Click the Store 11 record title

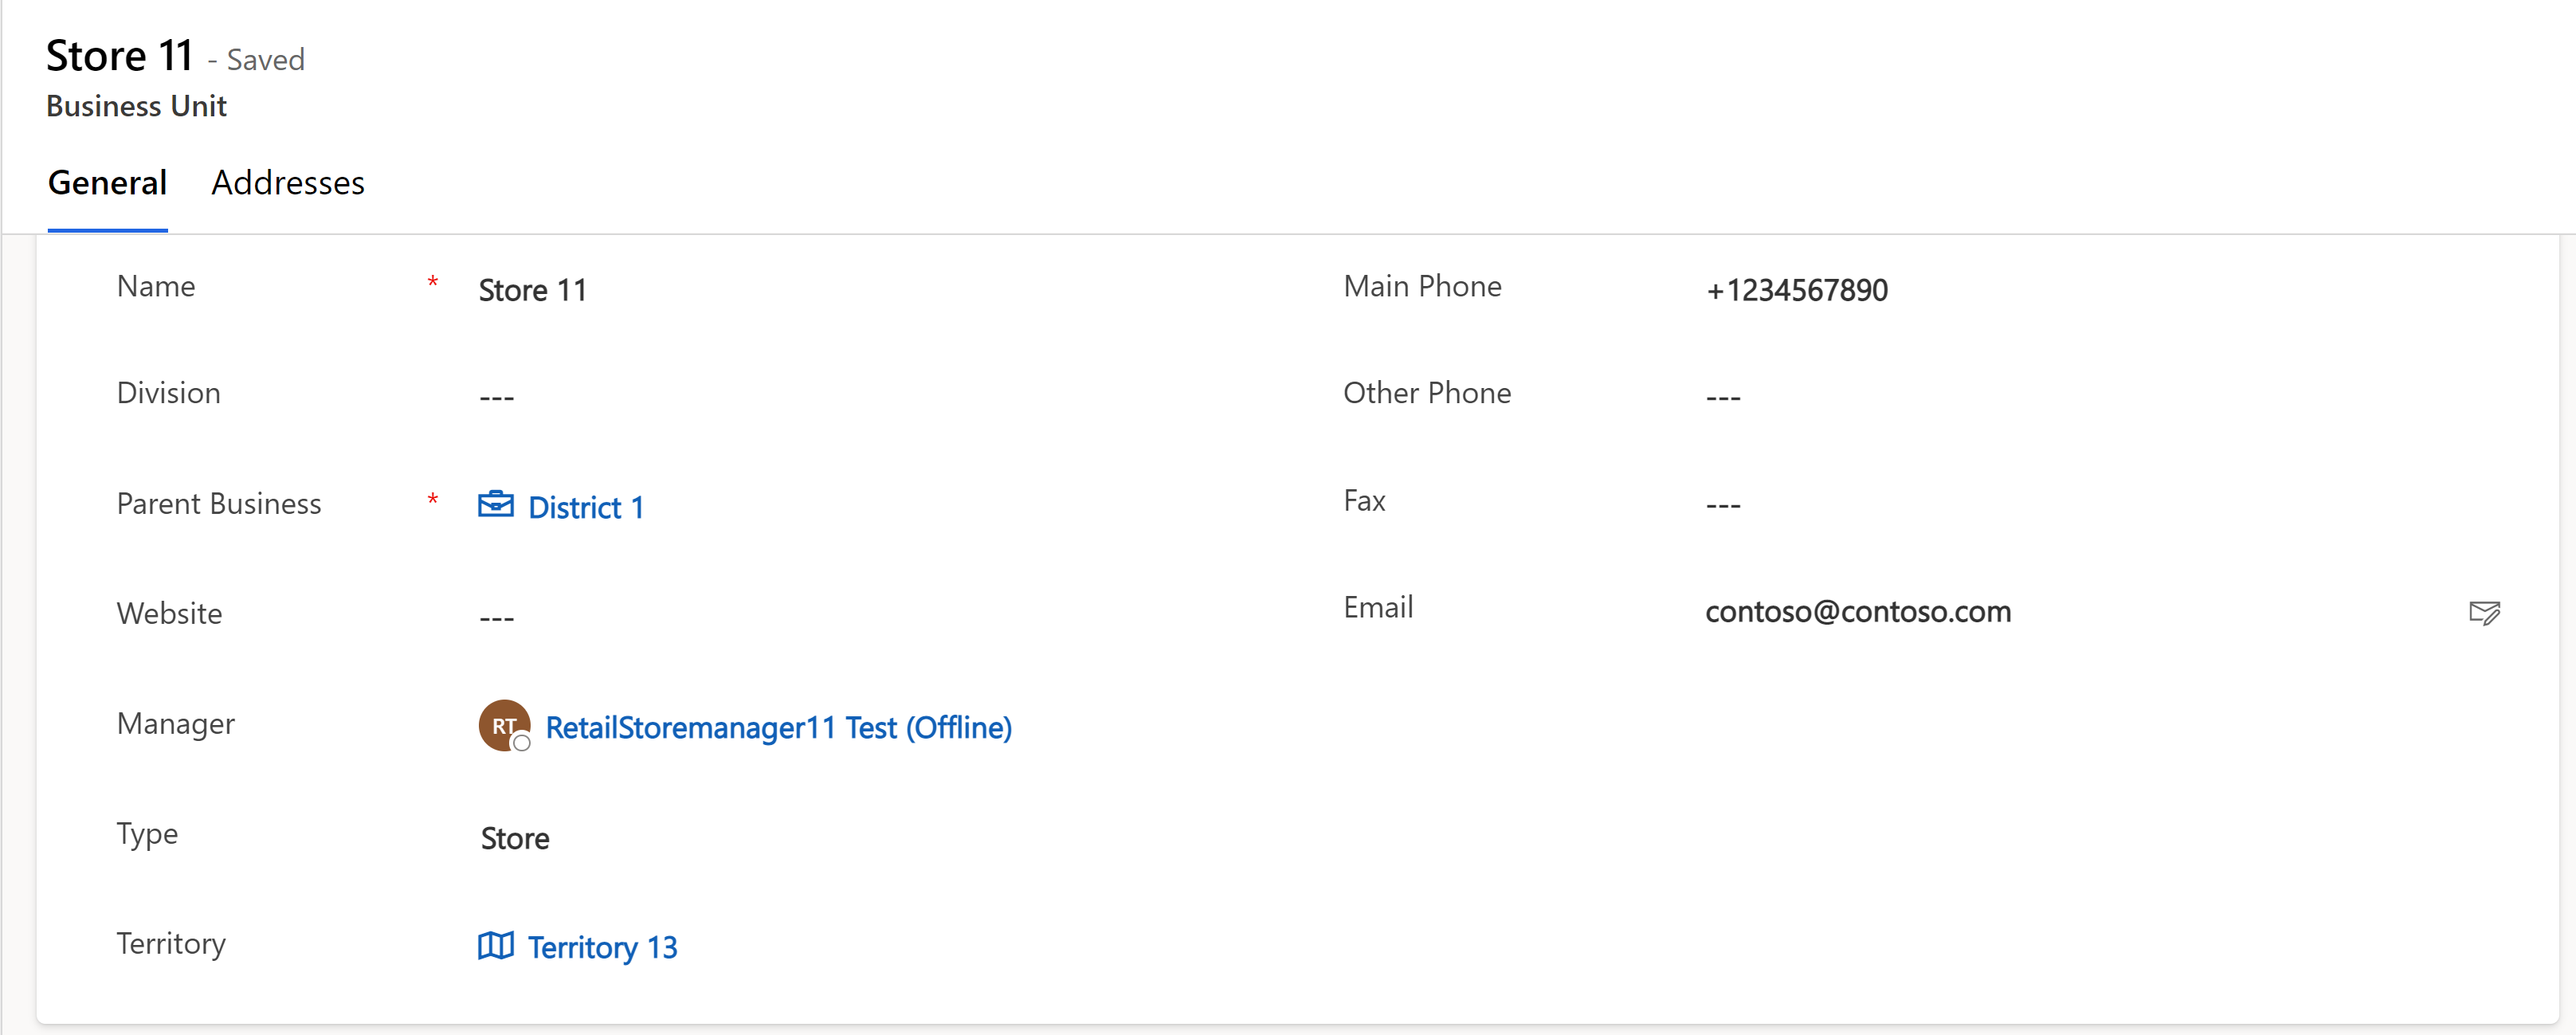[120, 56]
